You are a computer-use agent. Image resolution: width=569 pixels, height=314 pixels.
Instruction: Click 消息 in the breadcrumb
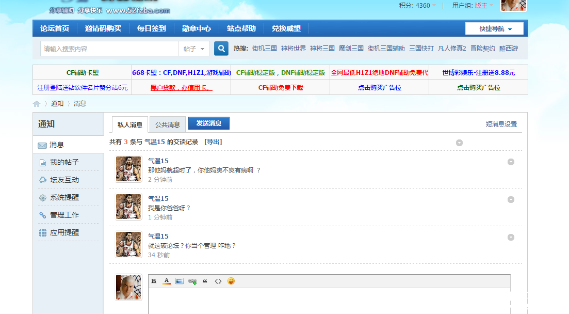(80, 104)
